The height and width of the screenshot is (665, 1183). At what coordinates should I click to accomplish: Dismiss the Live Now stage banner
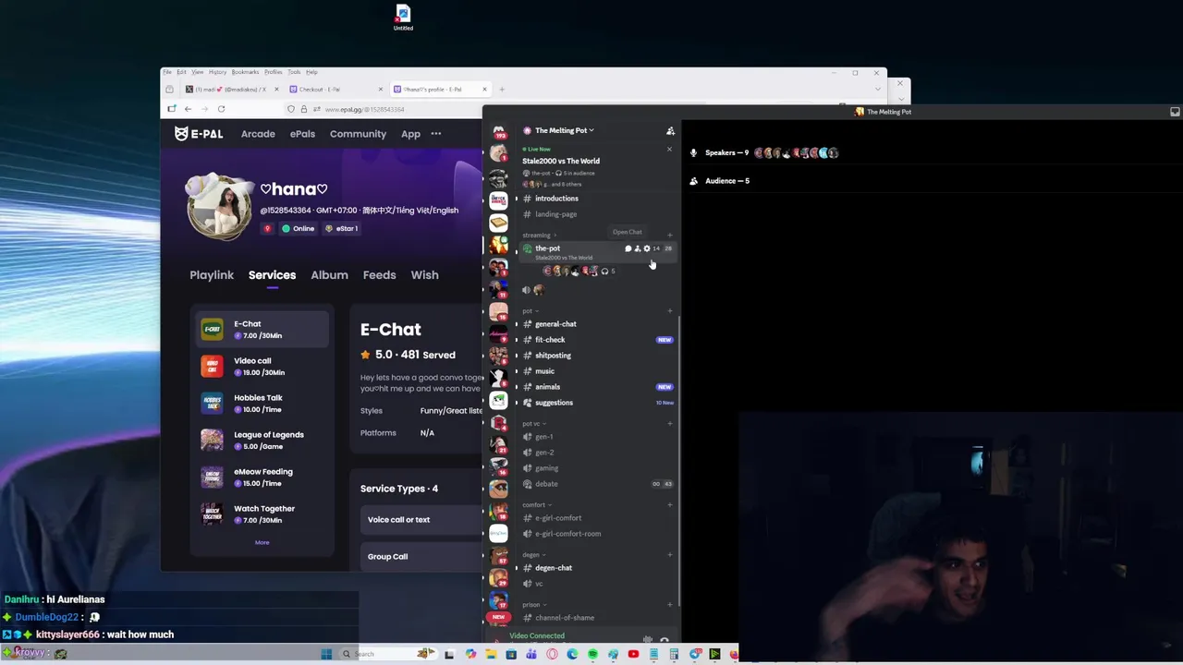(x=669, y=149)
